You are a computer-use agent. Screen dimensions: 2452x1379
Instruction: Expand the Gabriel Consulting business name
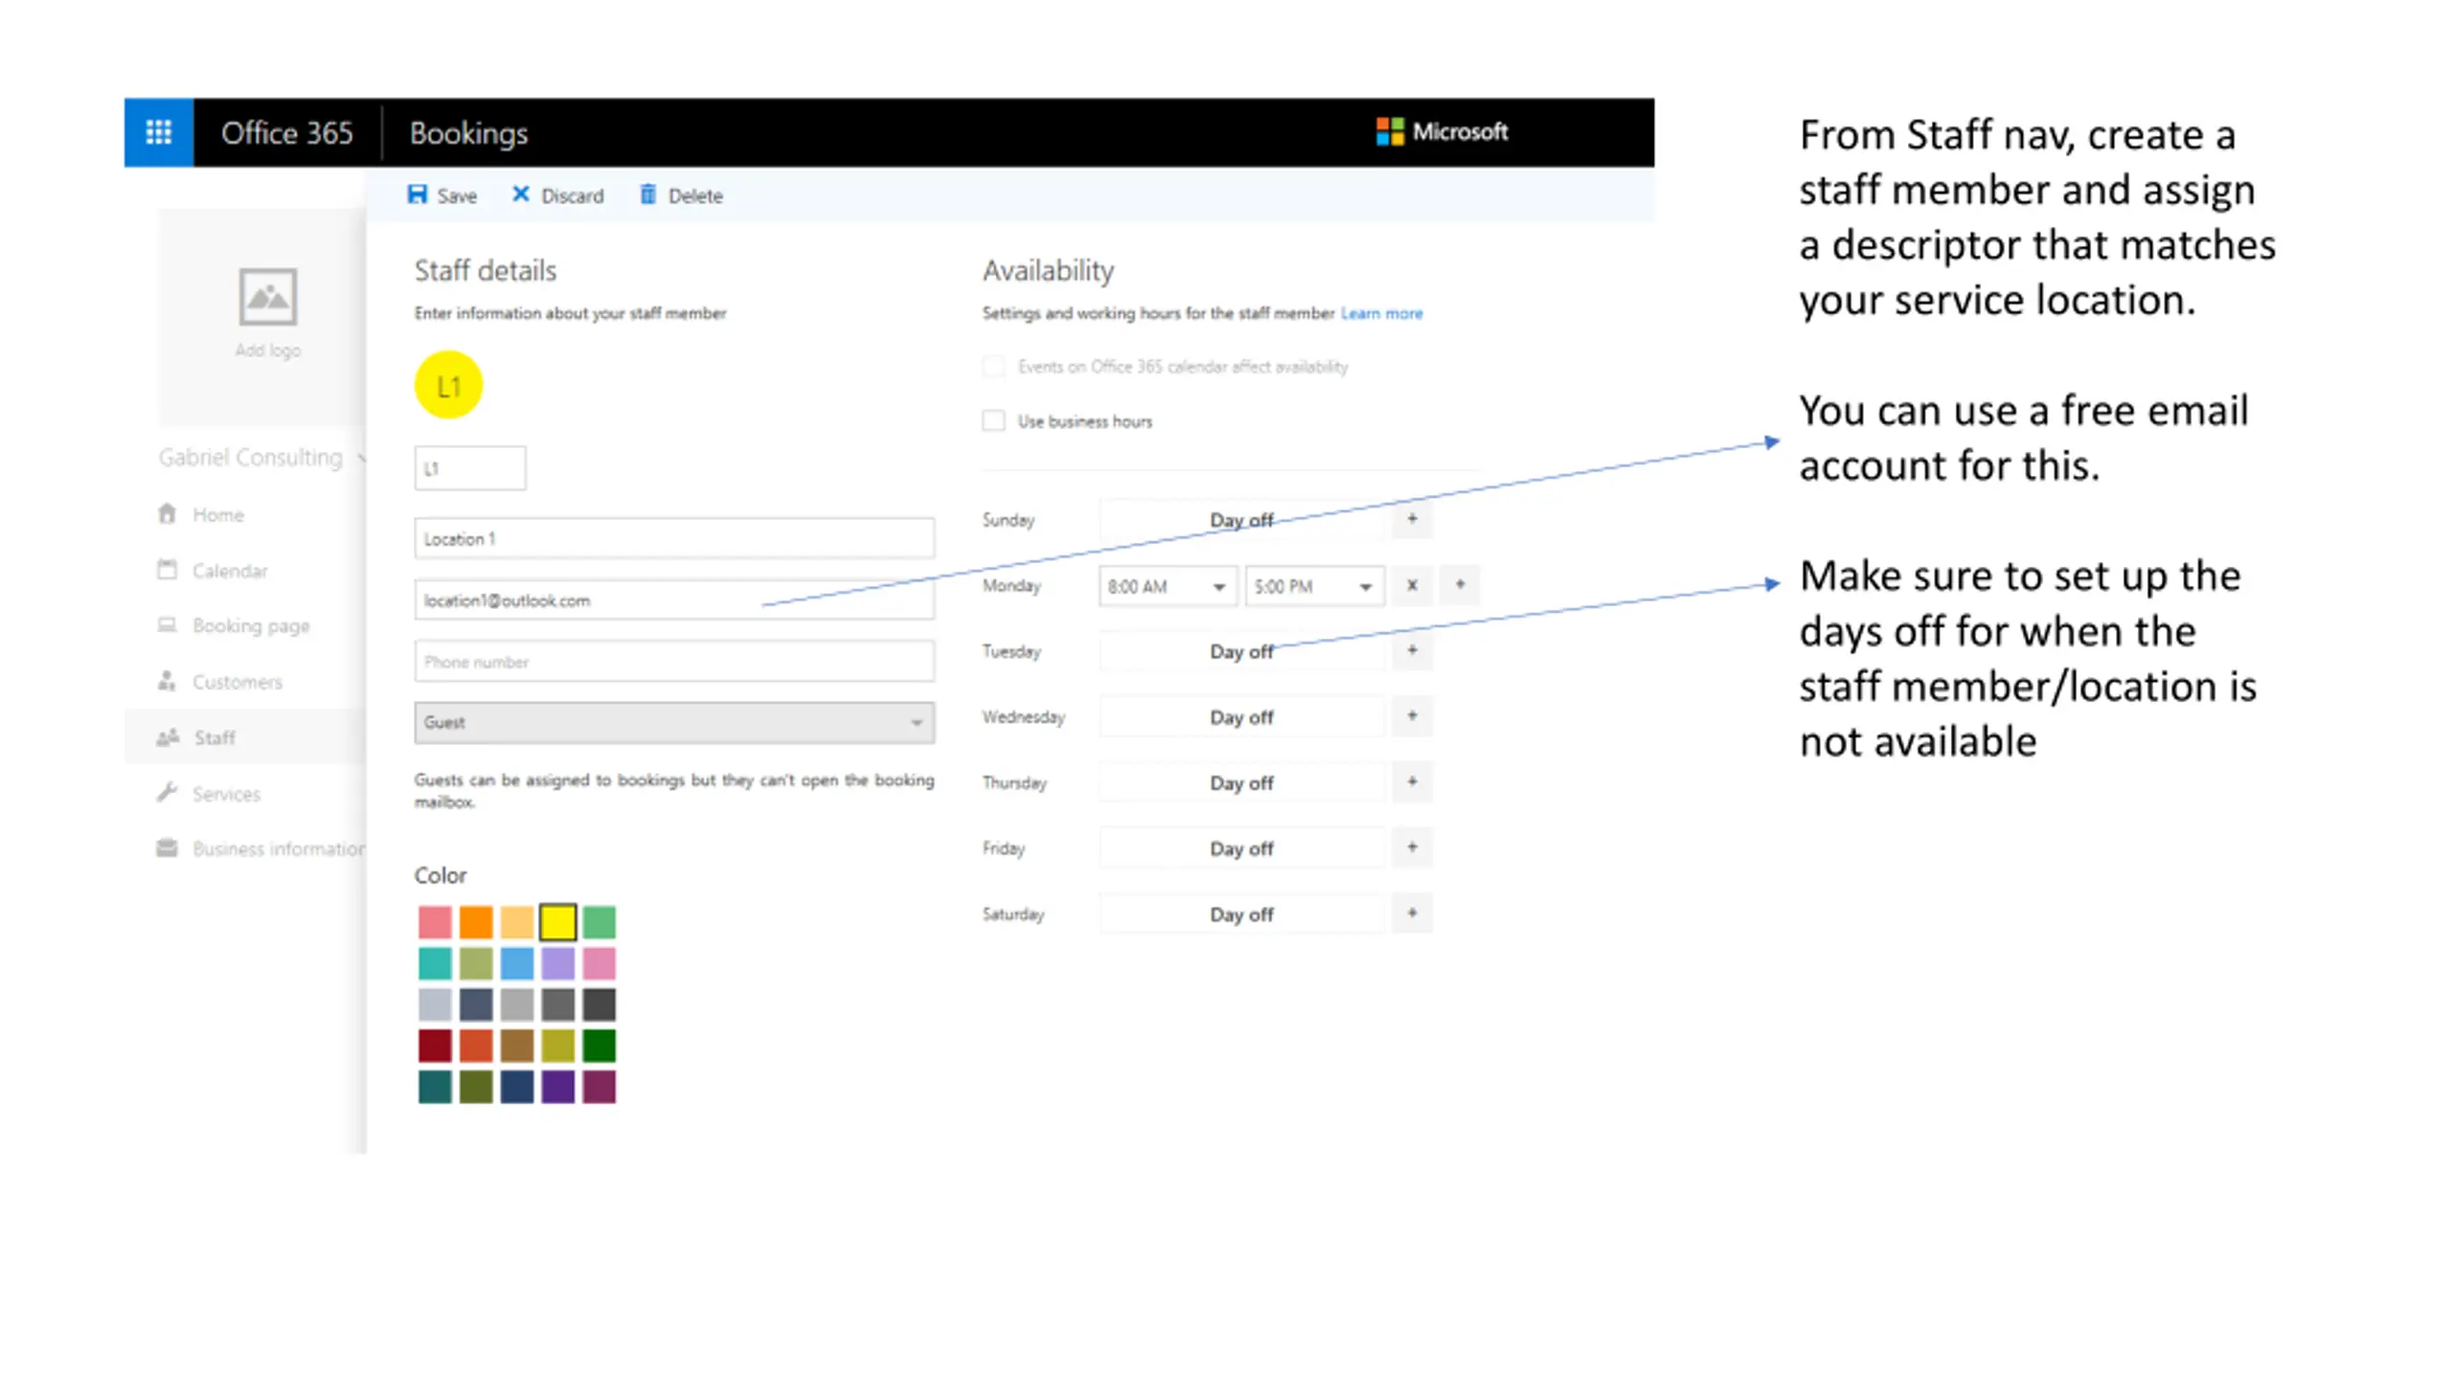[x=251, y=458]
